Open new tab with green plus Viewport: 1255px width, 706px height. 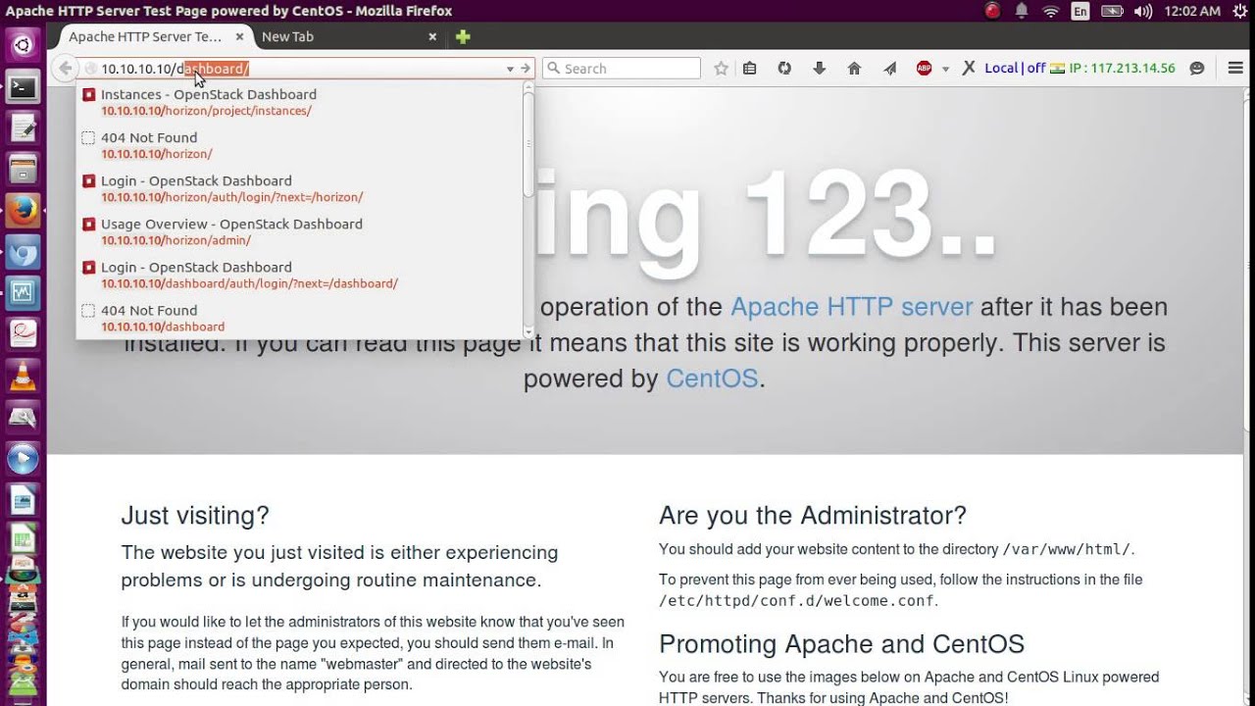coord(463,36)
